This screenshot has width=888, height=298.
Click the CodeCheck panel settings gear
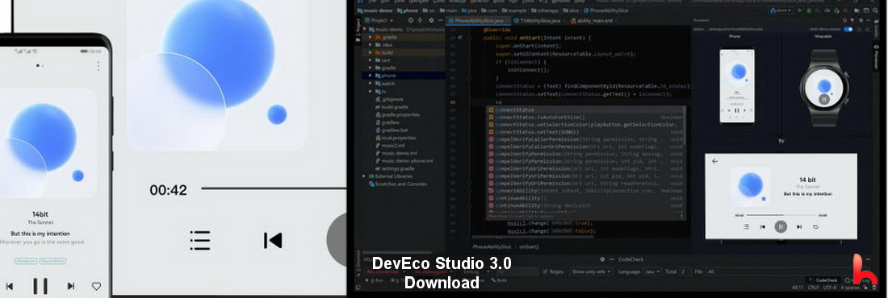point(602,259)
